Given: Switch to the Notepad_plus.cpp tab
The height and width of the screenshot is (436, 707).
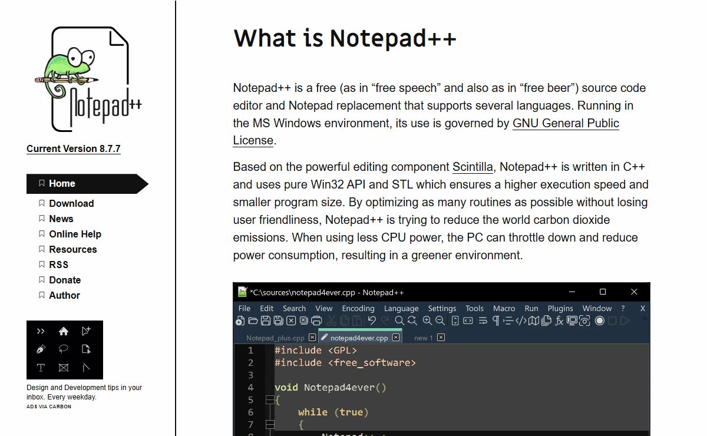Looking at the screenshot, I should (275, 338).
